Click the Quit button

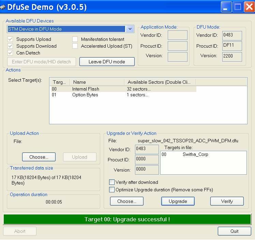235,231
